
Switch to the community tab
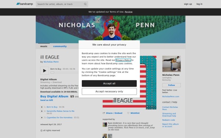point(60,46)
